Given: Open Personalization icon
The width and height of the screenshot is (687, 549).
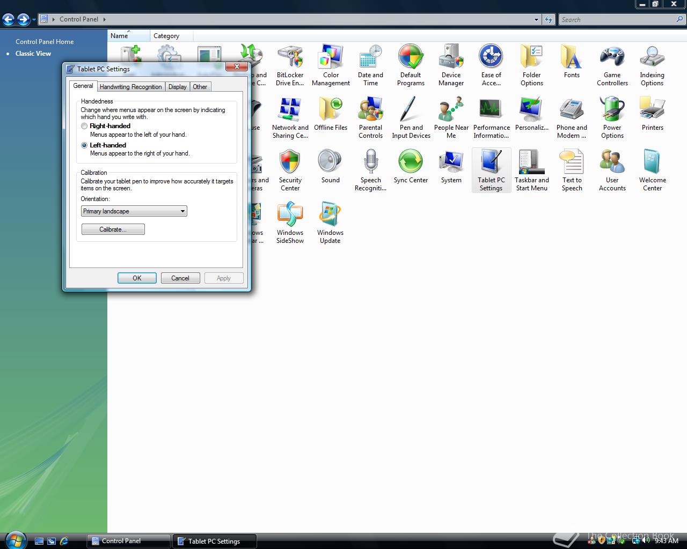Looking at the screenshot, I should pos(531,114).
